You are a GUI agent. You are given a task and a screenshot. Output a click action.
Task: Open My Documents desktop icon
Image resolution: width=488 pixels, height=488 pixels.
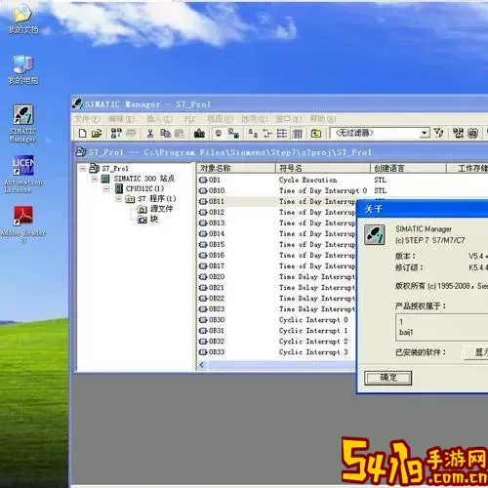click(x=22, y=19)
